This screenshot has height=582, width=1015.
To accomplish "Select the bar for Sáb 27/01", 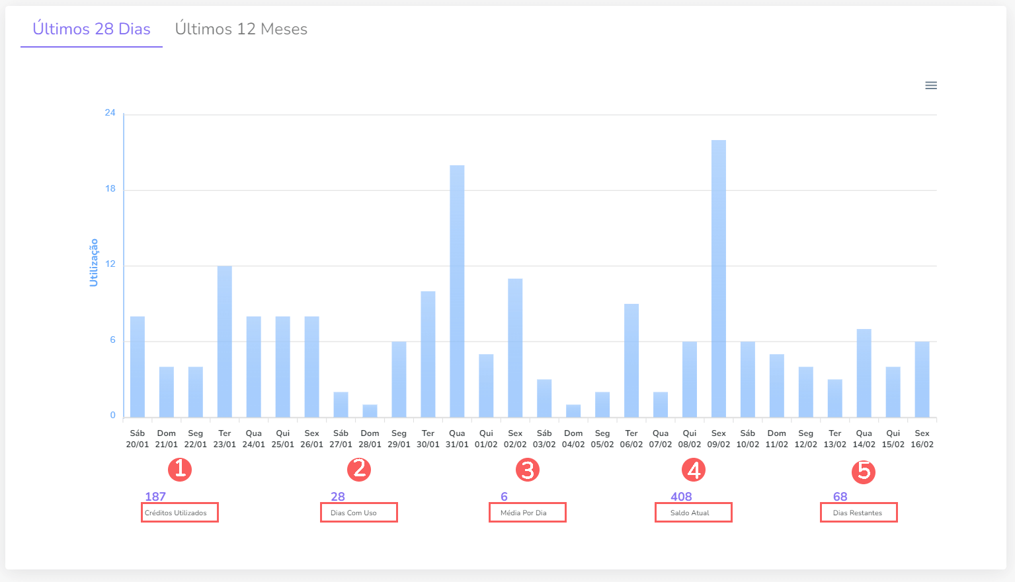I will (x=341, y=404).
